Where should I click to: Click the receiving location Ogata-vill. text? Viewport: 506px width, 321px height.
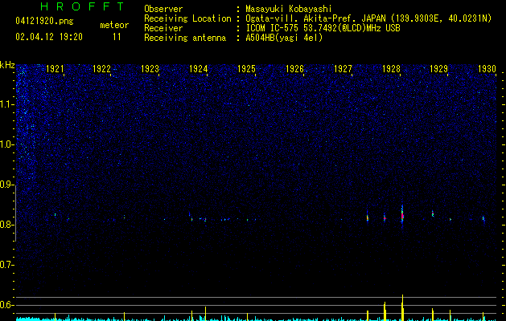(x=368, y=18)
